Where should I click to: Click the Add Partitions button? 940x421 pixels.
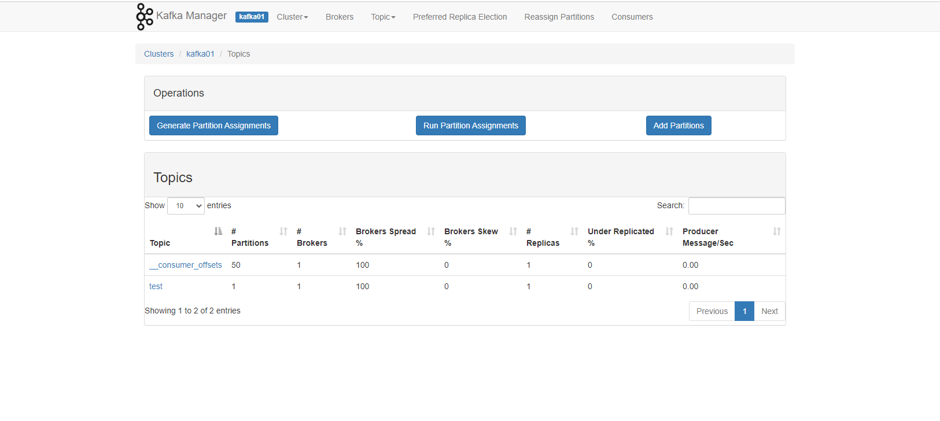(679, 125)
